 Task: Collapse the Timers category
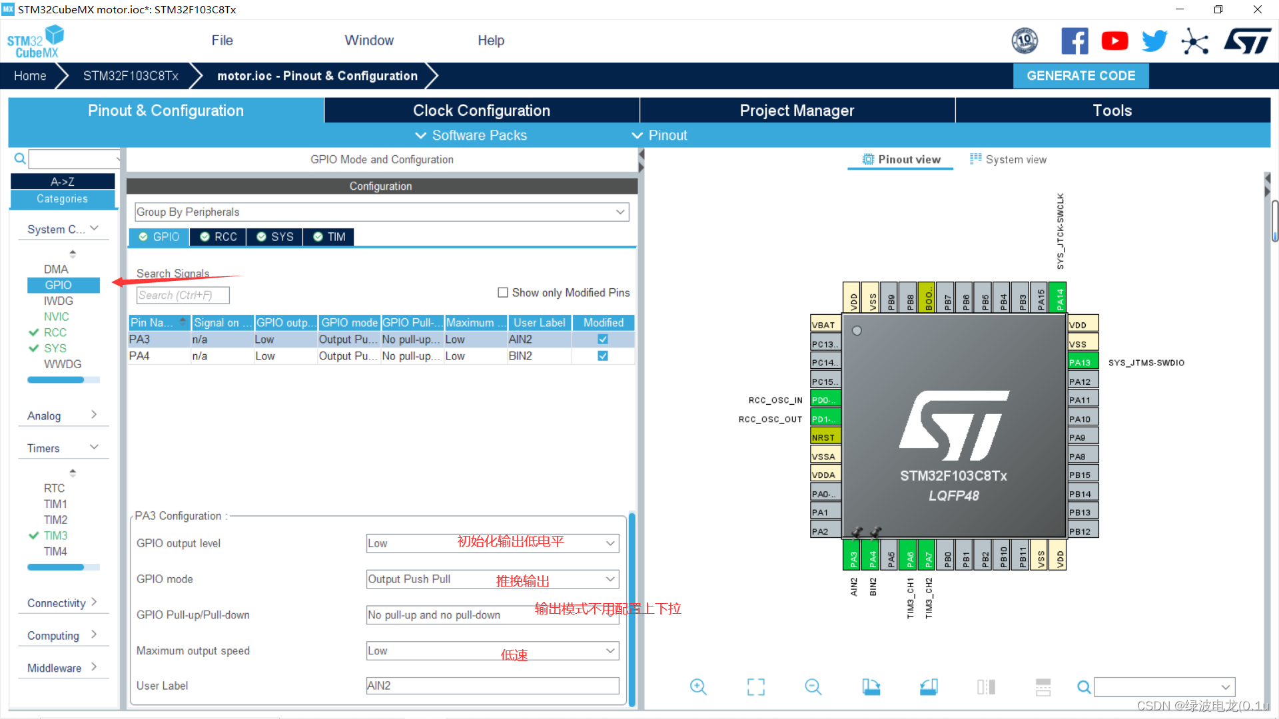click(x=63, y=448)
